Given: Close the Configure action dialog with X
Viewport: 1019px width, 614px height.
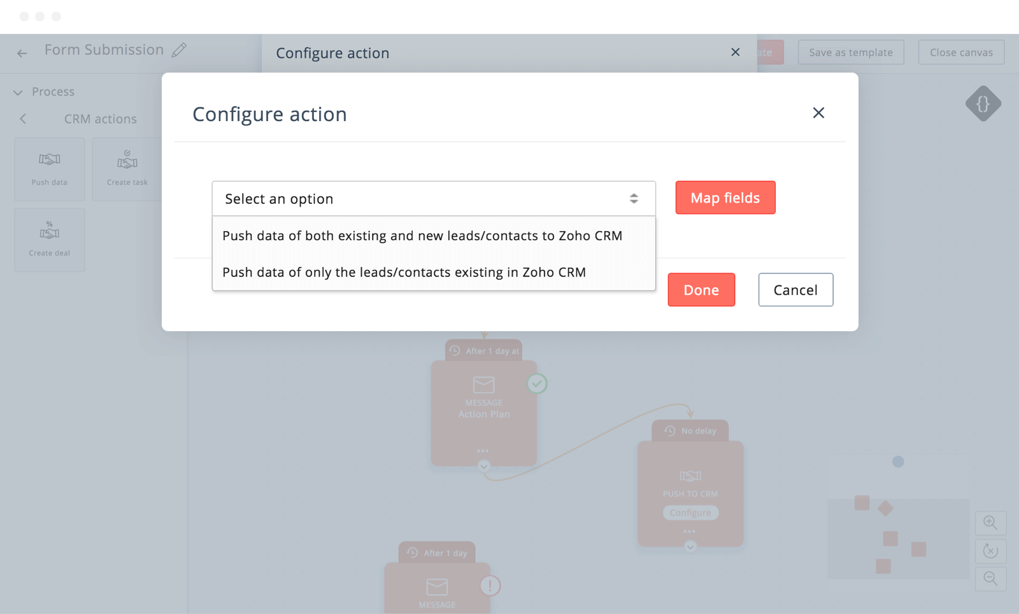Looking at the screenshot, I should pos(818,113).
